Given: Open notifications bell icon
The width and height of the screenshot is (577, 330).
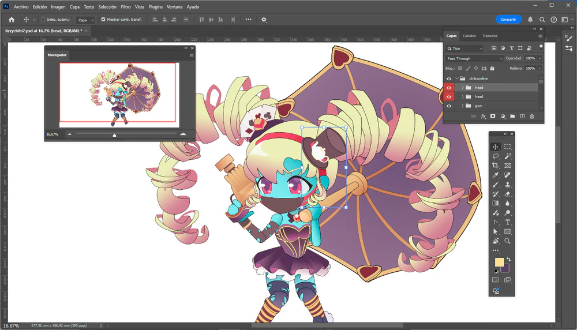Looking at the screenshot, I should coord(530,20).
